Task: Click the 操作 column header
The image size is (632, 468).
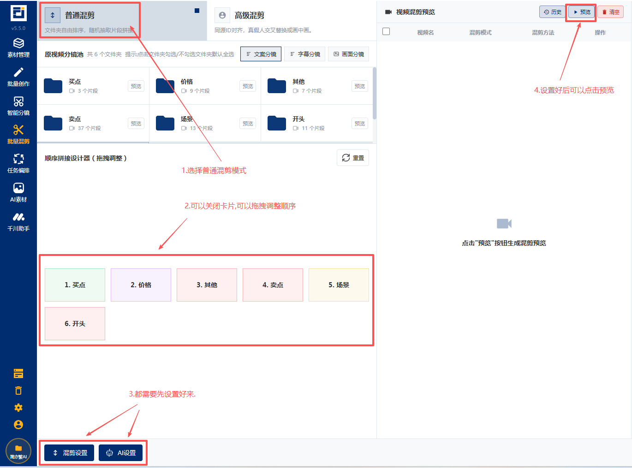Action: point(600,32)
